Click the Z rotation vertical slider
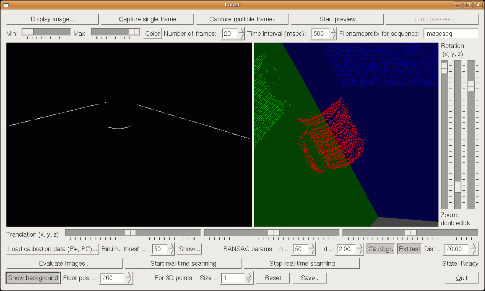 pyautogui.click(x=471, y=134)
